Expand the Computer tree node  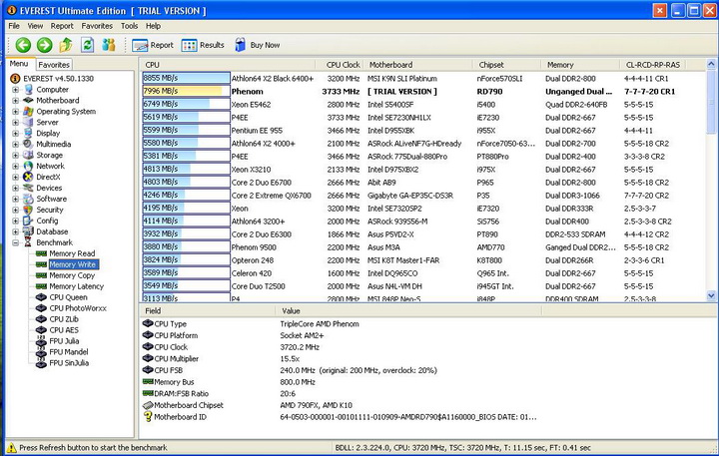(x=16, y=90)
